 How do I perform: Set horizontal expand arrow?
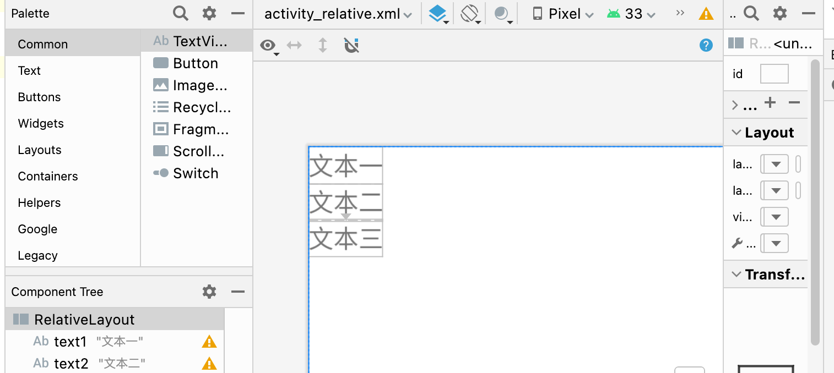point(295,45)
